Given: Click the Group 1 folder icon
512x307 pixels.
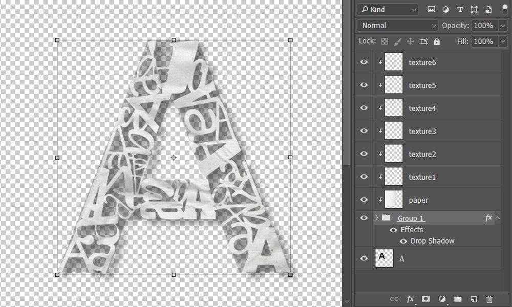Looking at the screenshot, I should (x=386, y=217).
